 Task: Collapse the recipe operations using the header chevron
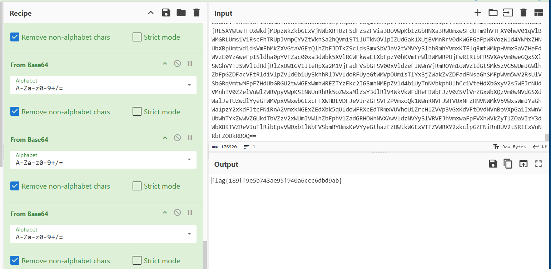(151, 13)
